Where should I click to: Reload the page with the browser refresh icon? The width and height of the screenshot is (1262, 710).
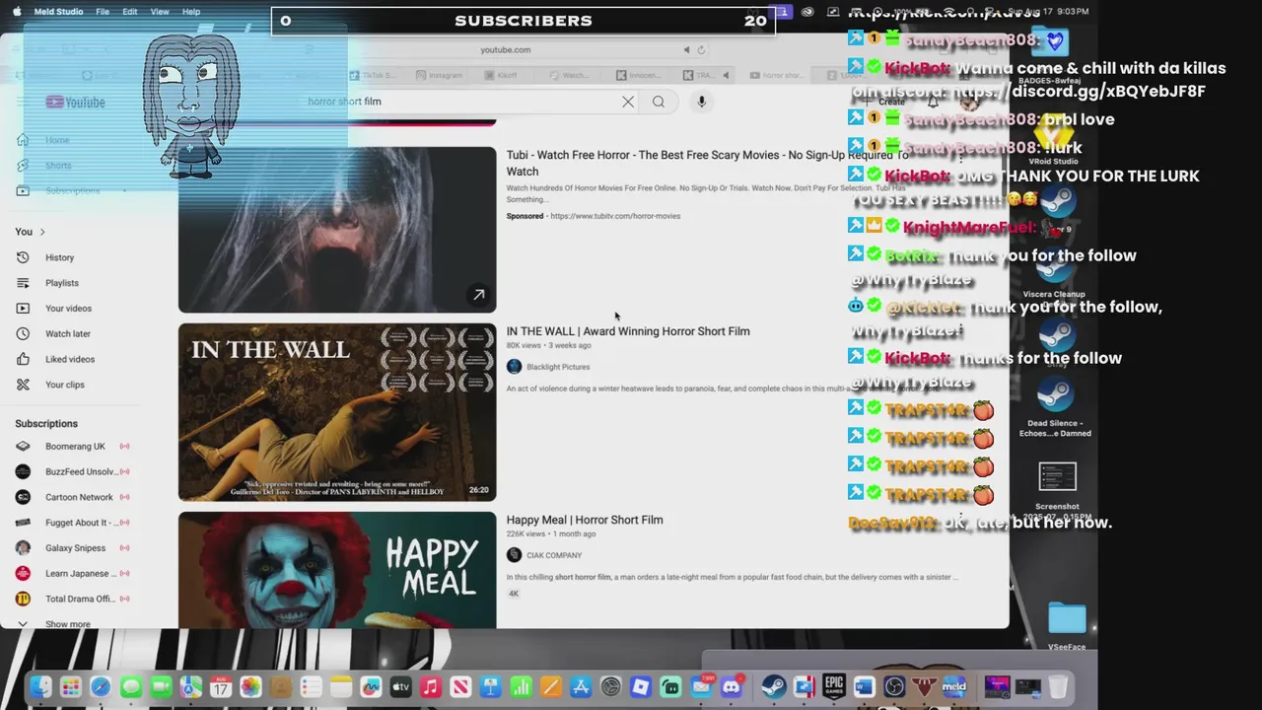701,49
